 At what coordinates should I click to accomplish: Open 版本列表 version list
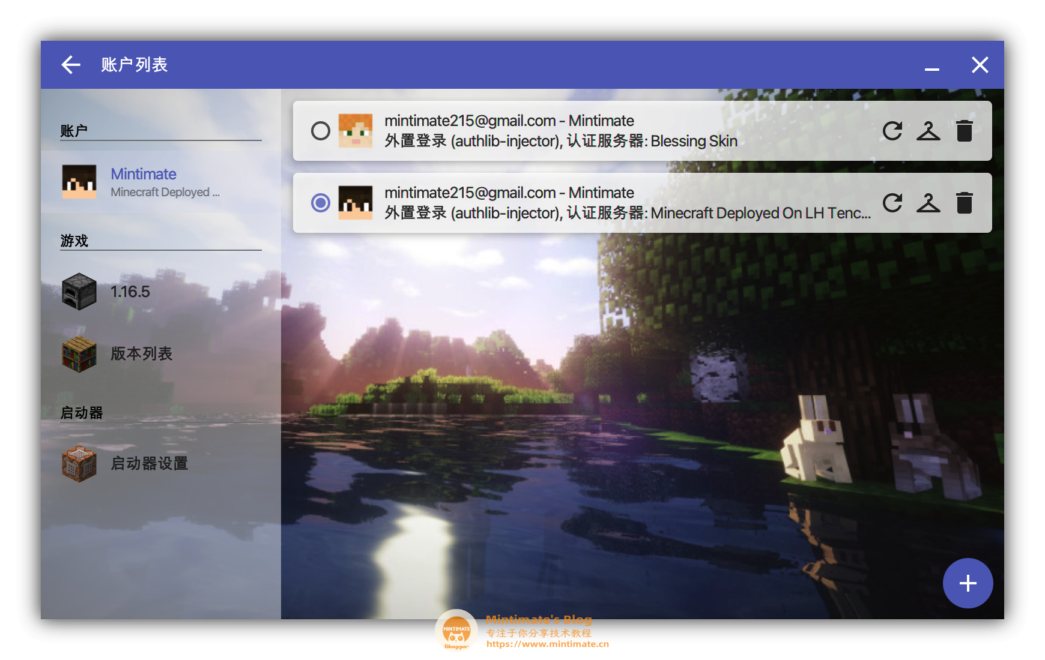[161, 354]
